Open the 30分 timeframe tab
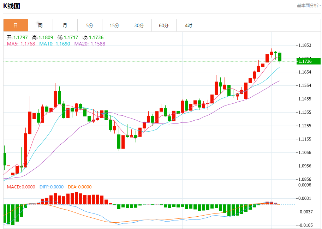Viewport: 322px width, 229px height. coord(139,25)
